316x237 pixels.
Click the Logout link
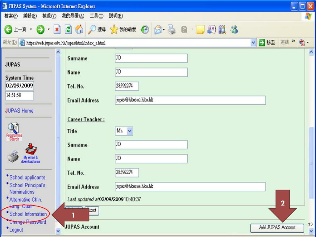16,230
